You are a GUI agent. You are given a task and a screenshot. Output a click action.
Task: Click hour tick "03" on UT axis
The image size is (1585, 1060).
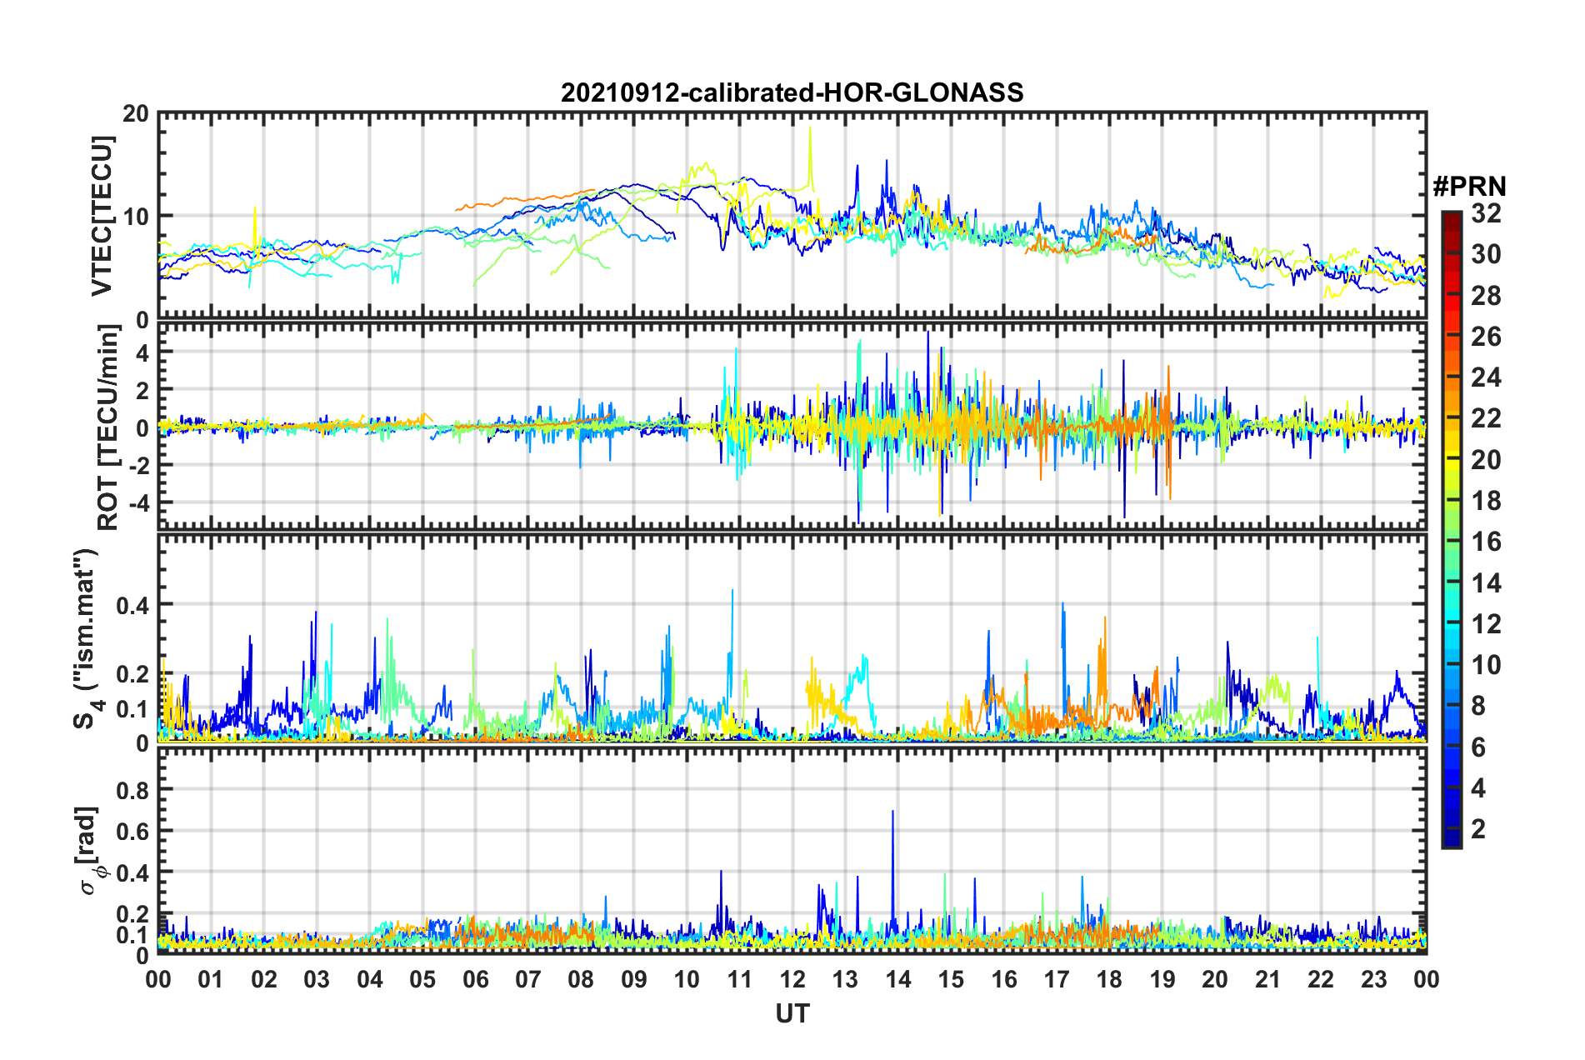pyautogui.click(x=317, y=979)
